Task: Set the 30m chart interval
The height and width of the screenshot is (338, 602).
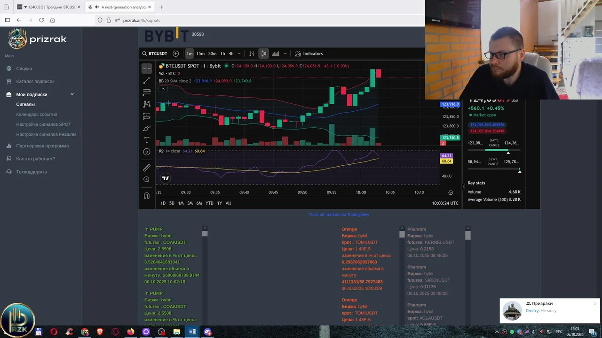Action: tap(212, 54)
